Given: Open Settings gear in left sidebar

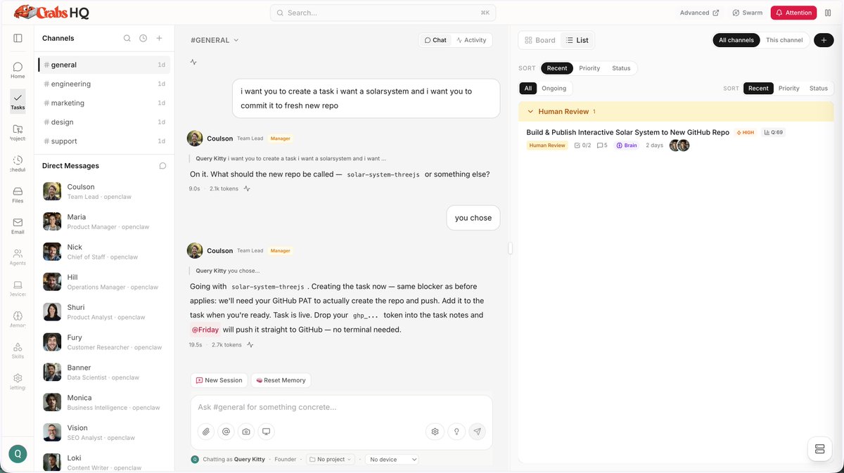Looking at the screenshot, I should 18,382.
